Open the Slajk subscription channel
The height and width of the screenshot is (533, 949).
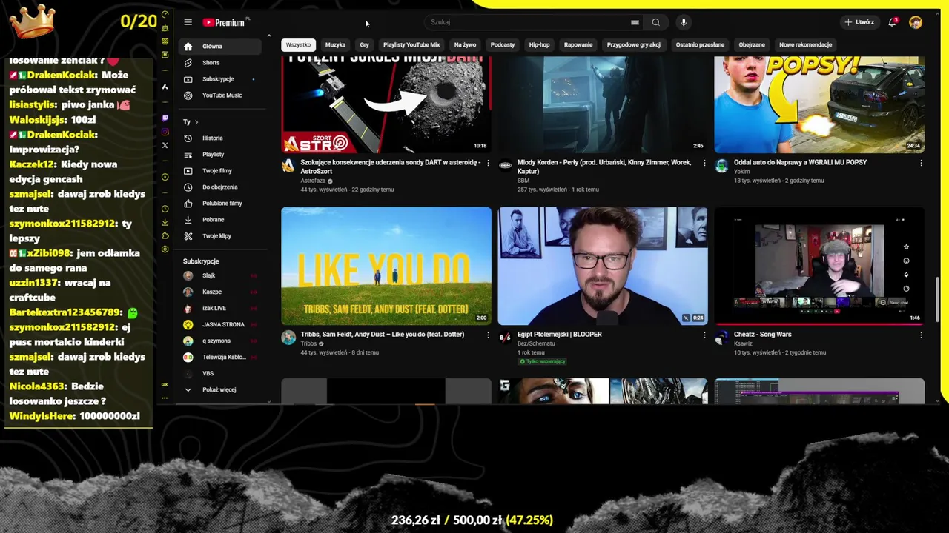[x=219, y=275]
